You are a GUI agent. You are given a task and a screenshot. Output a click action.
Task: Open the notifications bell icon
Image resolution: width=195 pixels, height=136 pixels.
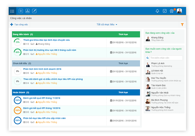point(157,11)
